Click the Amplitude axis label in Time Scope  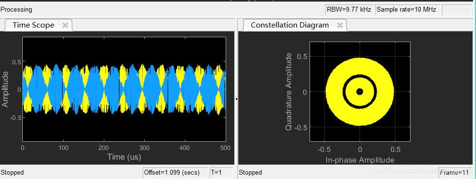[x=5, y=89]
